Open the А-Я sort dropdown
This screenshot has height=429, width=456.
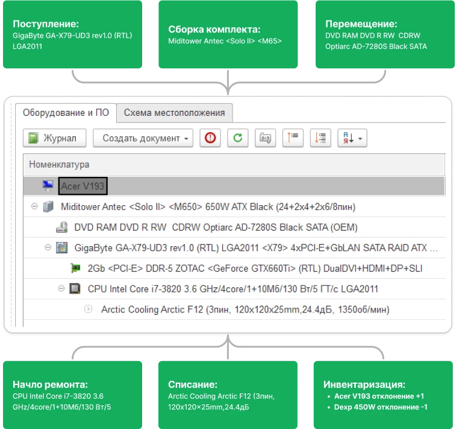coord(352,138)
